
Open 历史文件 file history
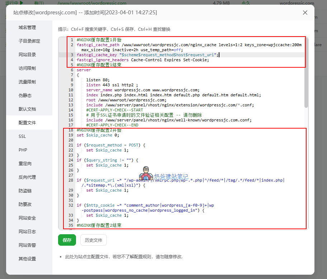pyautogui.click(x=94, y=240)
